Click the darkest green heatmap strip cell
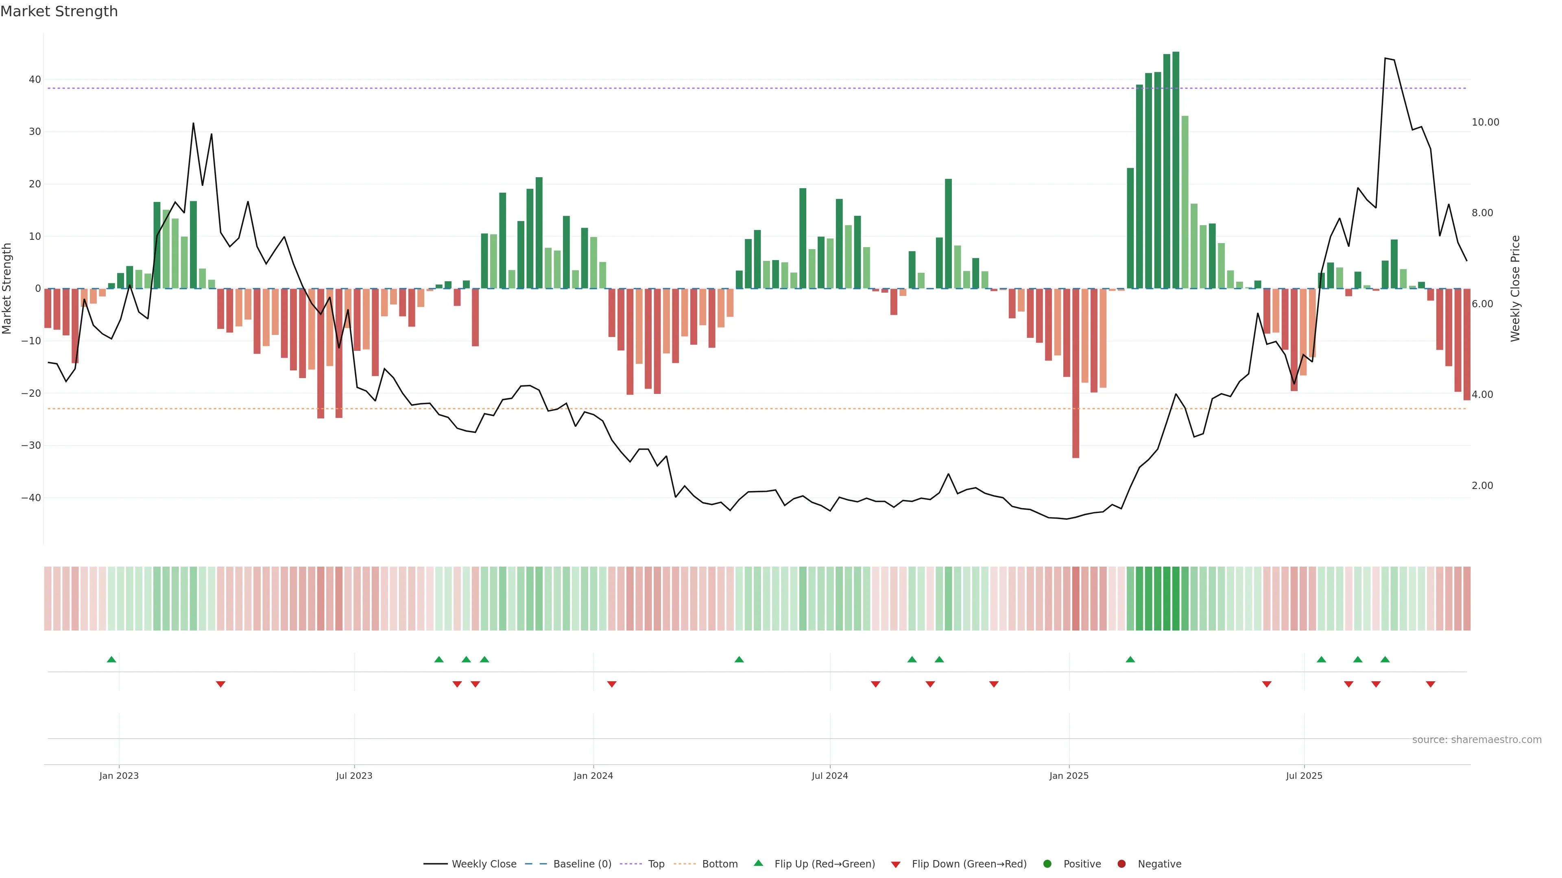The width and height of the screenshot is (1562, 878). tap(1176, 598)
